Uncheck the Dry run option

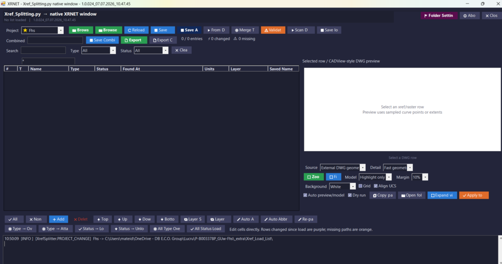click(350, 195)
